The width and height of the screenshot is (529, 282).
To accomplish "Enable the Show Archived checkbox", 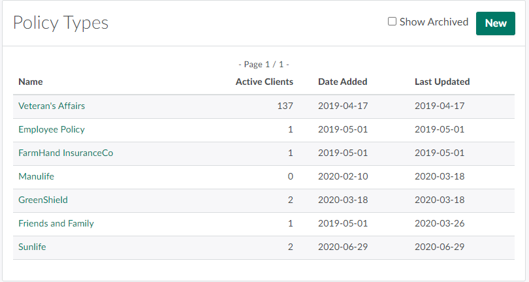I will 393,22.
